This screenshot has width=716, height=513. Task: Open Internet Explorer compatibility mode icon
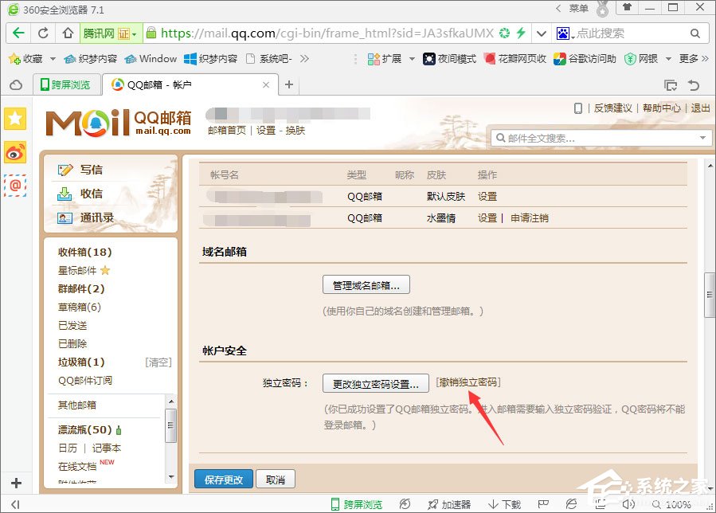[571, 504]
